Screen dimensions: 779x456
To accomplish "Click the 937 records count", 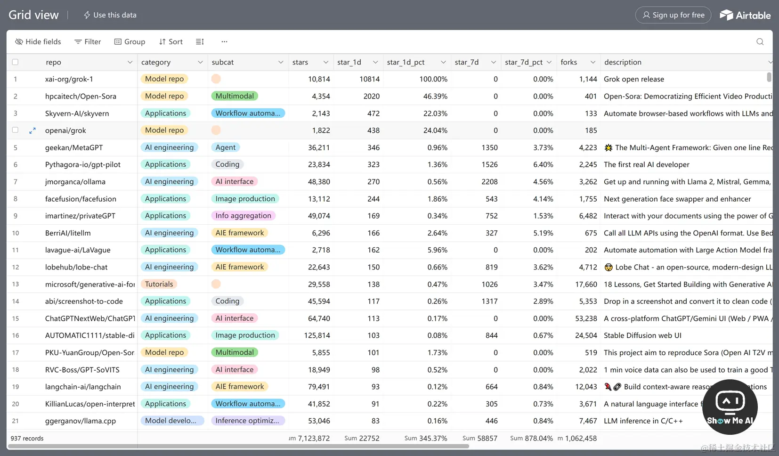I will [27, 438].
